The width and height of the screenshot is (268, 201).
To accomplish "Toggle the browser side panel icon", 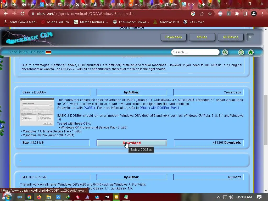I will [x=245, y=14].
